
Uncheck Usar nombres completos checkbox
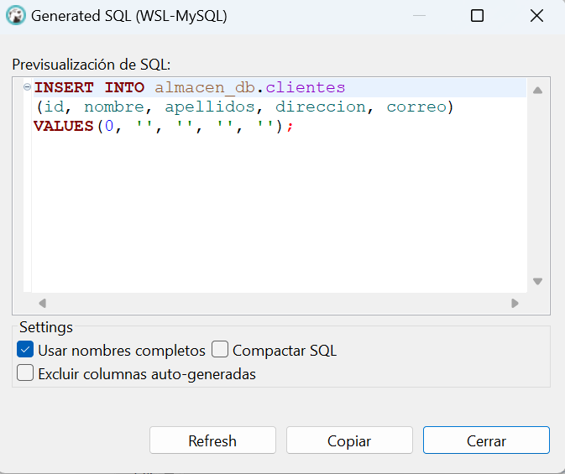pos(25,350)
